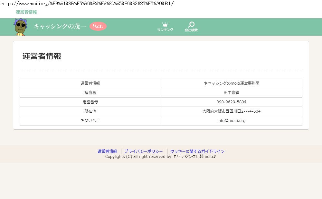Click the info@moiti.org email address
The width and height of the screenshot is (322, 199).
[x=231, y=121]
